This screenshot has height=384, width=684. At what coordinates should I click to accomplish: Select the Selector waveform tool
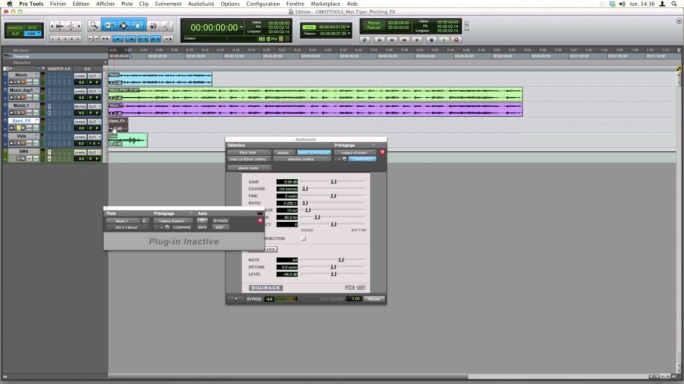(124, 26)
